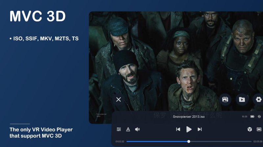Click the 'only VR Video Player' tagline
263x147 pixels.
tap(41, 133)
